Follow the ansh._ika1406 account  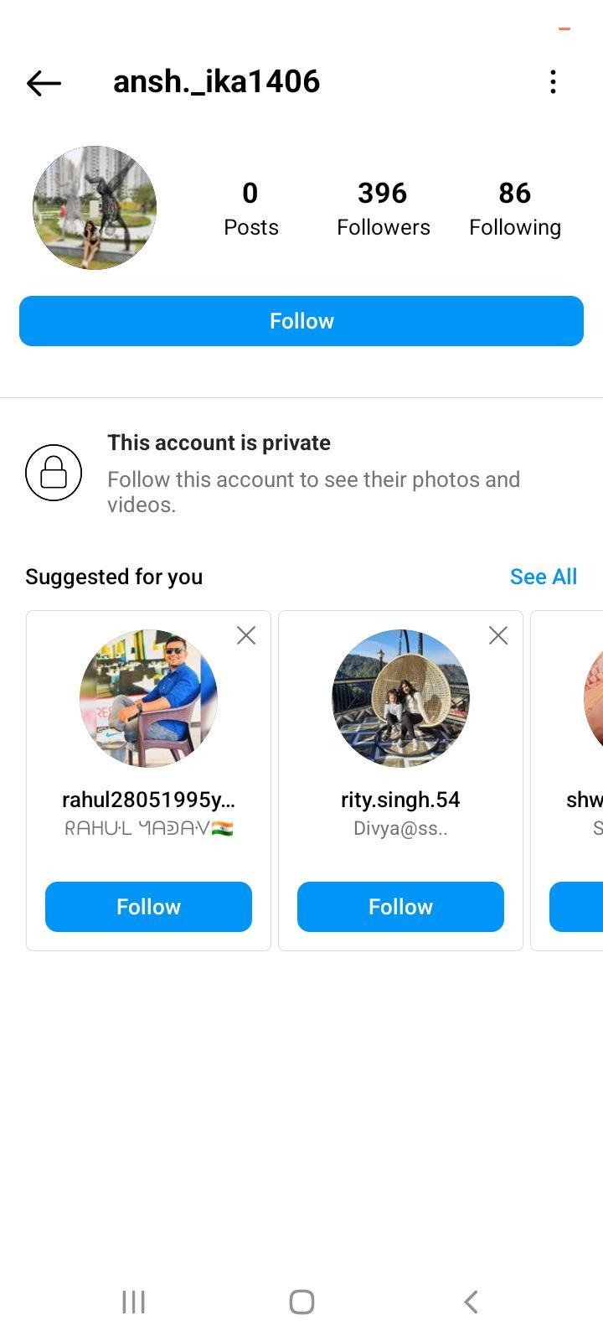301,321
